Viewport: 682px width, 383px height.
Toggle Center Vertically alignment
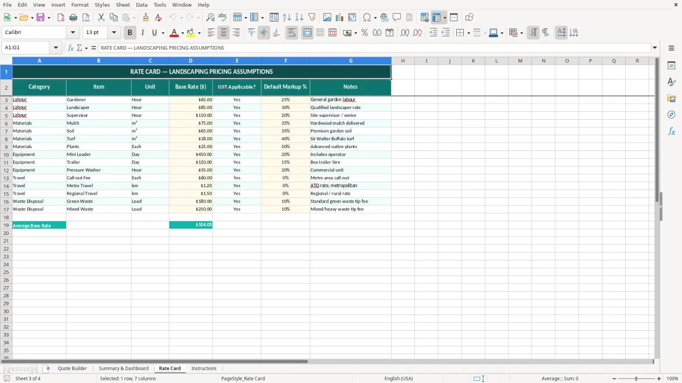pyautogui.click(x=264, y=33)
